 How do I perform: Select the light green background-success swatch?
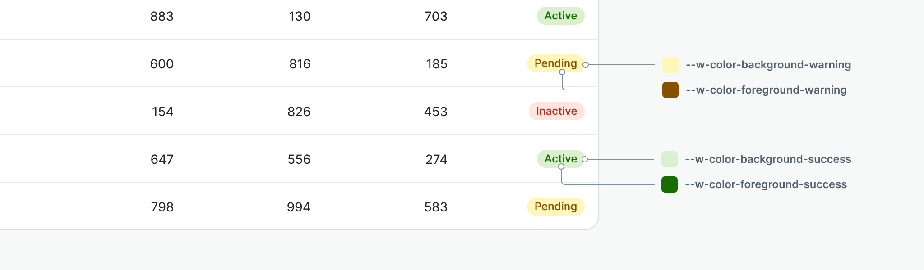[x=669, y=159]
